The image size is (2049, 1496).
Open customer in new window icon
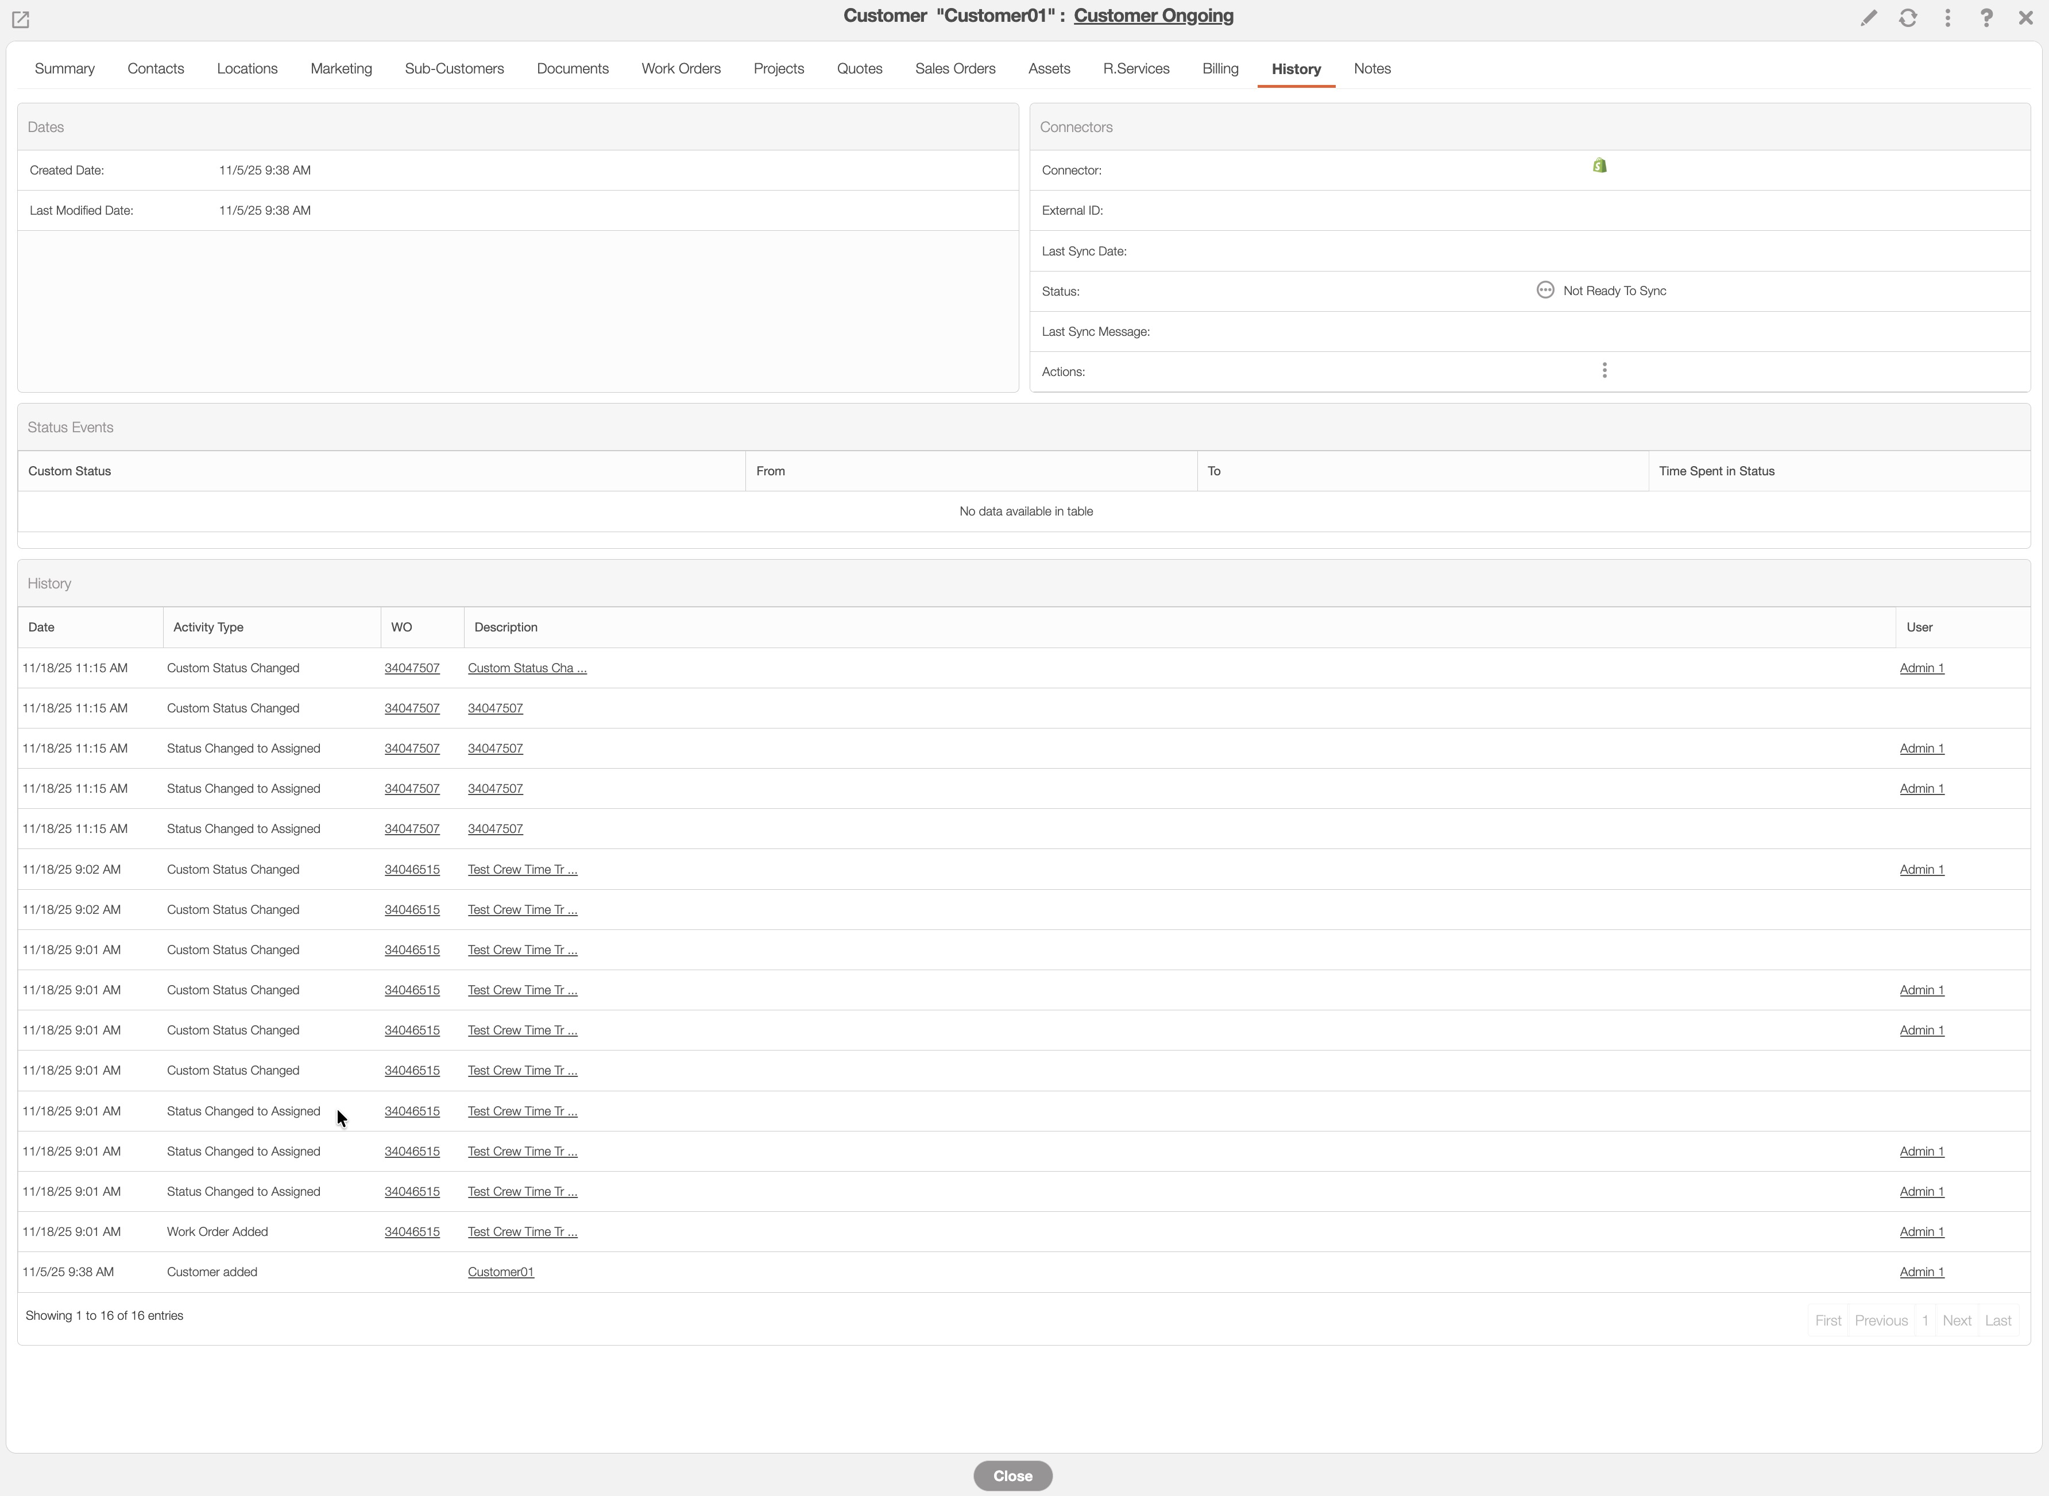tap(20, 19)
